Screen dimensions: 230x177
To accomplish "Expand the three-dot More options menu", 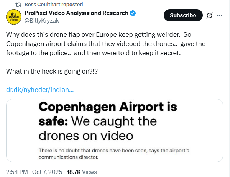I will pyautogui.click(x=220, y=16).
